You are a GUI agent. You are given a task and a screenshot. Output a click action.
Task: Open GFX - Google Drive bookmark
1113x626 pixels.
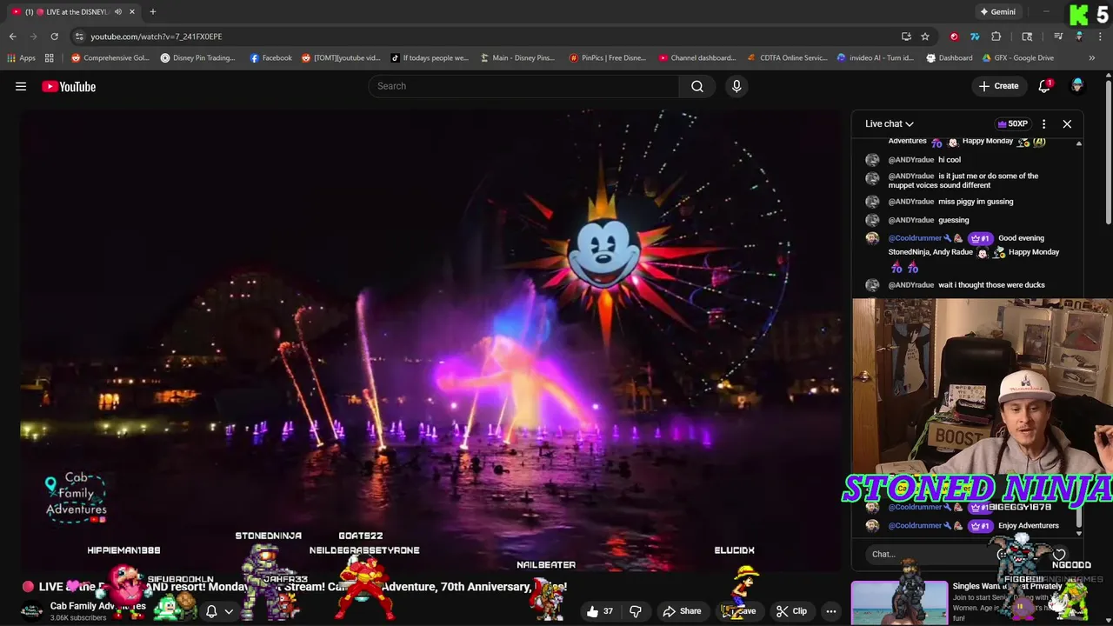[x=1017, y=58]
